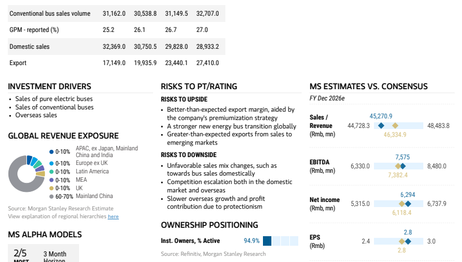Click the Domestic sales value 30,750.5
This screenshot has height=262, width=462.
point(145,47)
